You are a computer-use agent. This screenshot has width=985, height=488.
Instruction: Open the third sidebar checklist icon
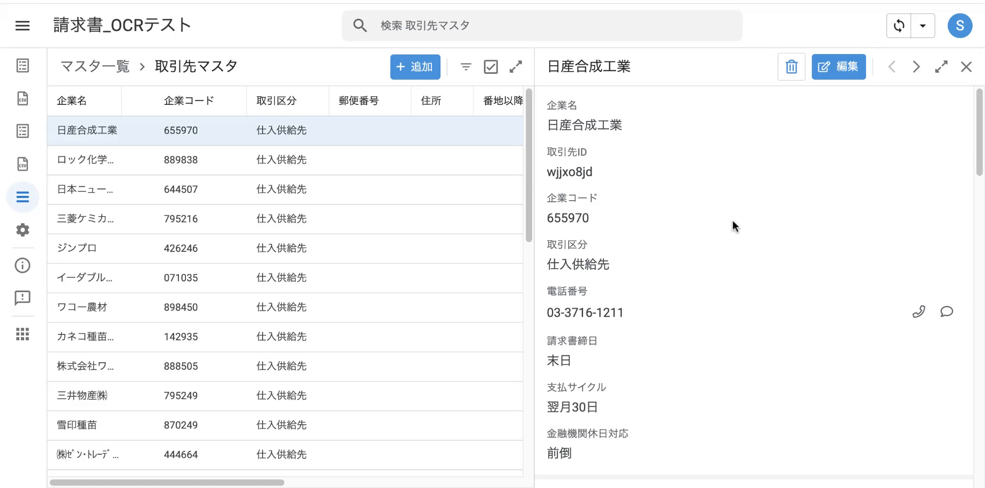23,131
